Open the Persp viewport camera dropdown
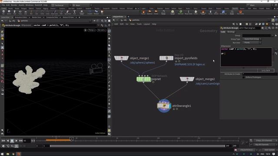 [92, 30]
